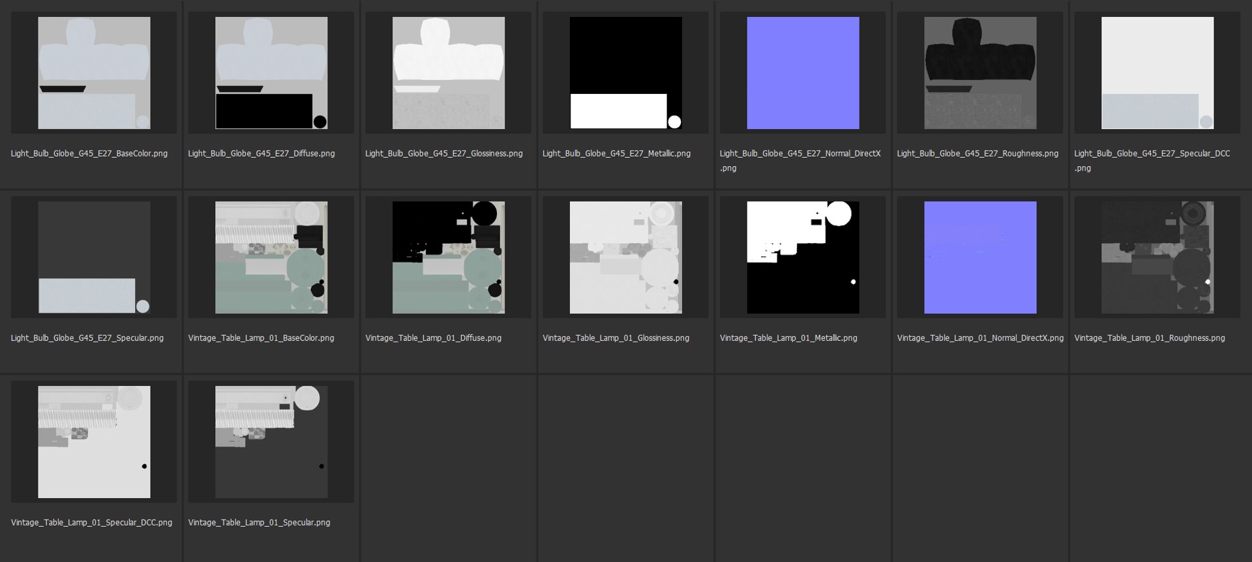1252x562 pixels.
Task: Choose the Vintage_Table_Lamp_01_Normal_DirectX thumbnail
Action: (981, 258)
